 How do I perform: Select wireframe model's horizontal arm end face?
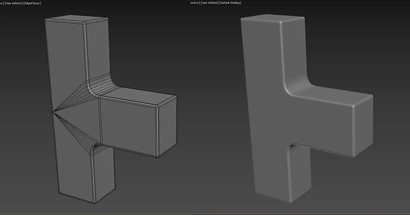pos(167,127)
